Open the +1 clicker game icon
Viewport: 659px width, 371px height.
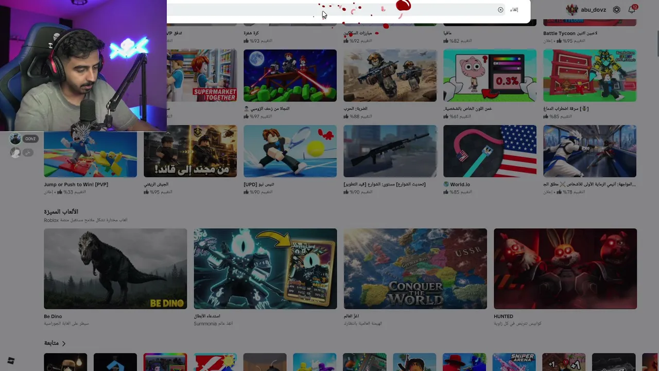(x=564, y=362)
